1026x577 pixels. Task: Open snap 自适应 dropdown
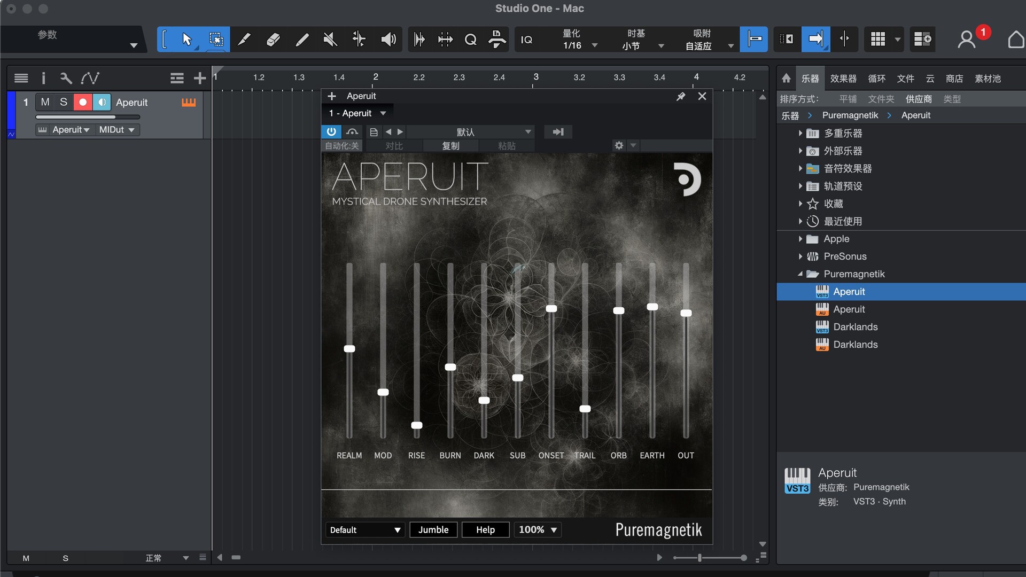tap(709, 46)
